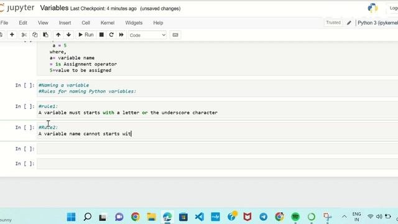
Task: Open Microsoft Store from the taskbar
Action: tap(183, 217)
